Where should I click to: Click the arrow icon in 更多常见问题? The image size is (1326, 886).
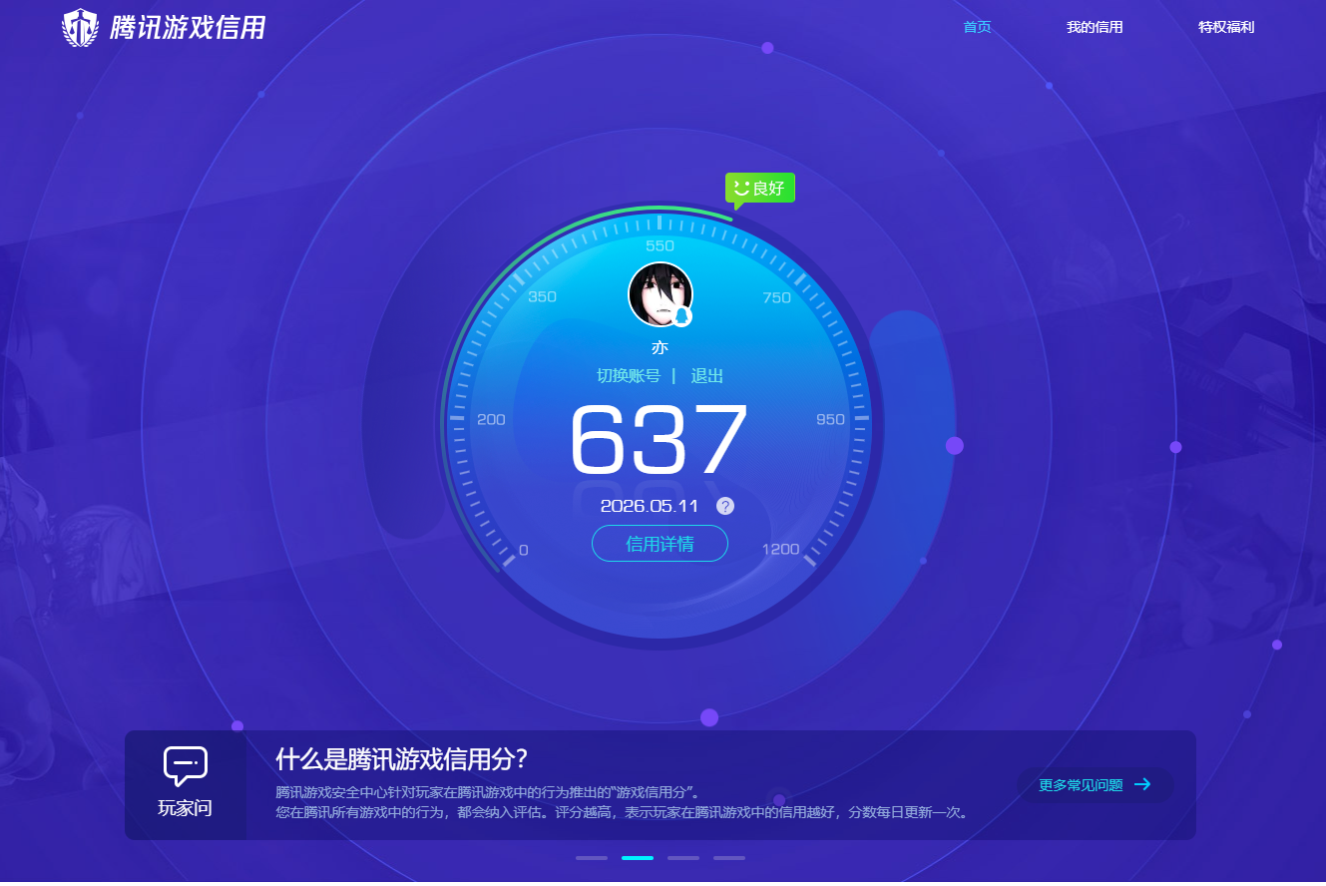(1142, 785)
